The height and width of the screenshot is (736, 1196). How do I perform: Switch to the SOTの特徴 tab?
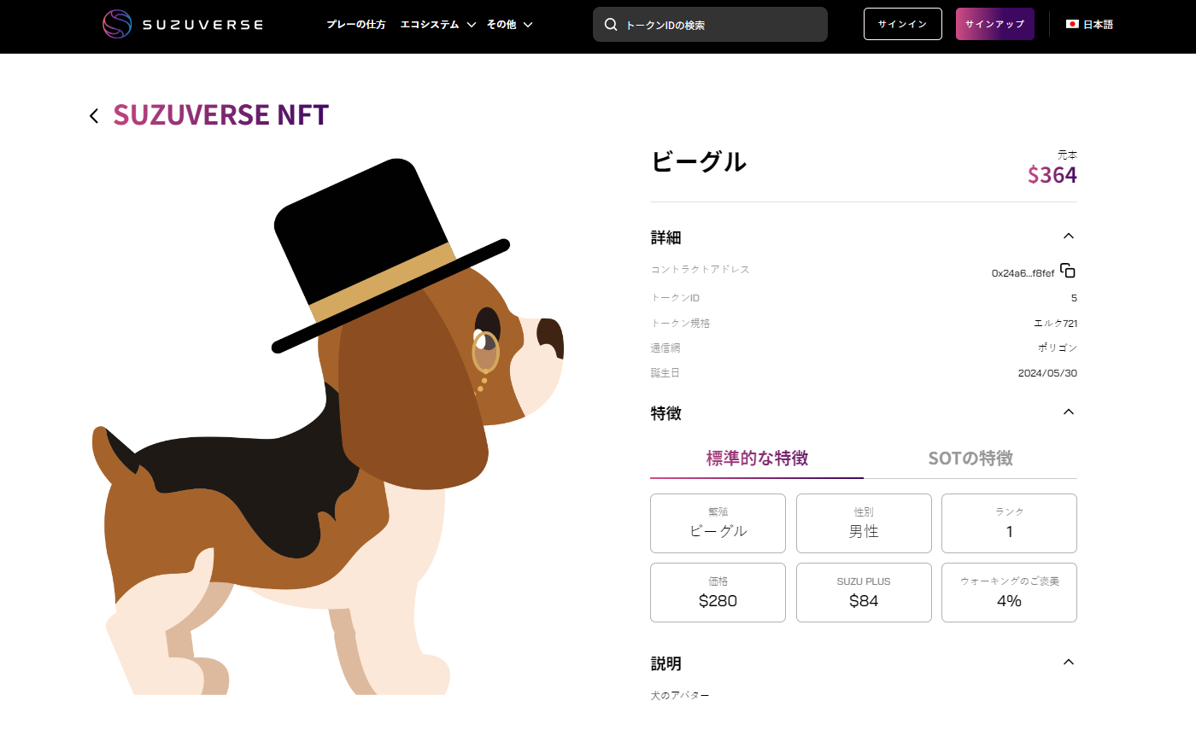click(970, 459)
